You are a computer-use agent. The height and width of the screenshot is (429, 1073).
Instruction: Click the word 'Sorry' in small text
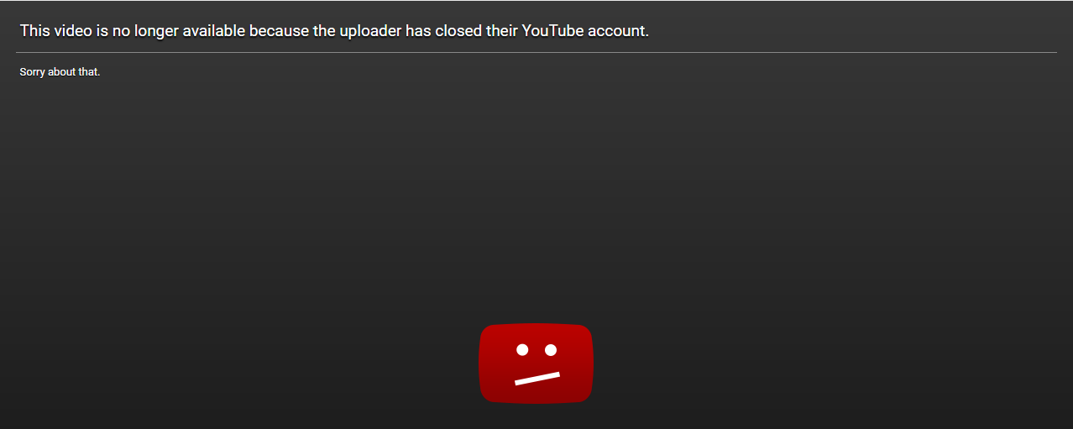click(x=32, y=72)
